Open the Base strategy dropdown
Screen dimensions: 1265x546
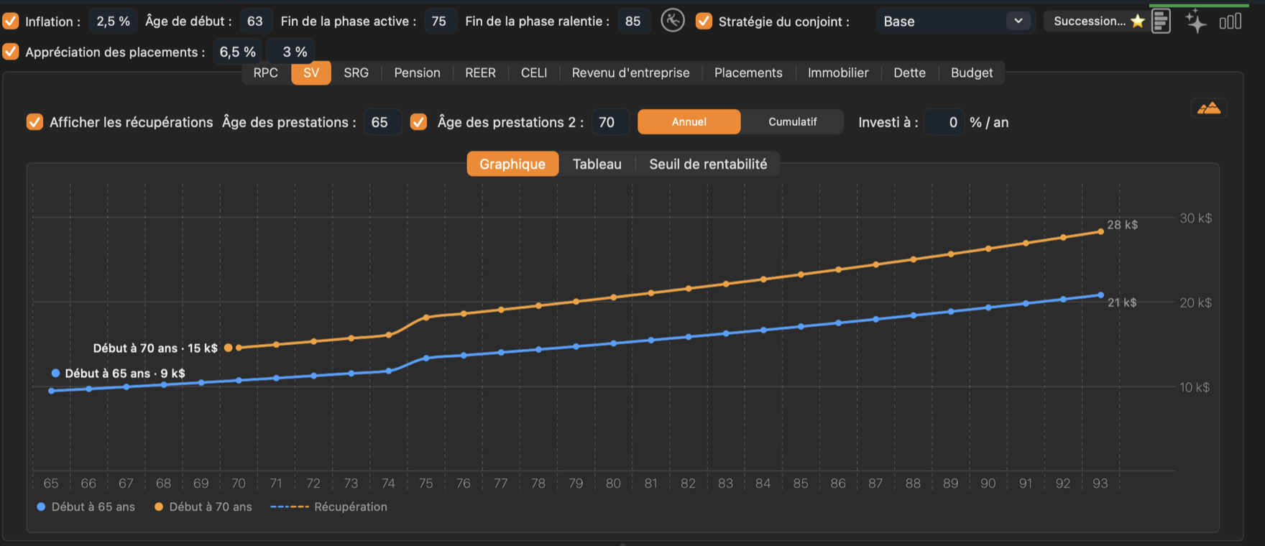tap(954, 21)
